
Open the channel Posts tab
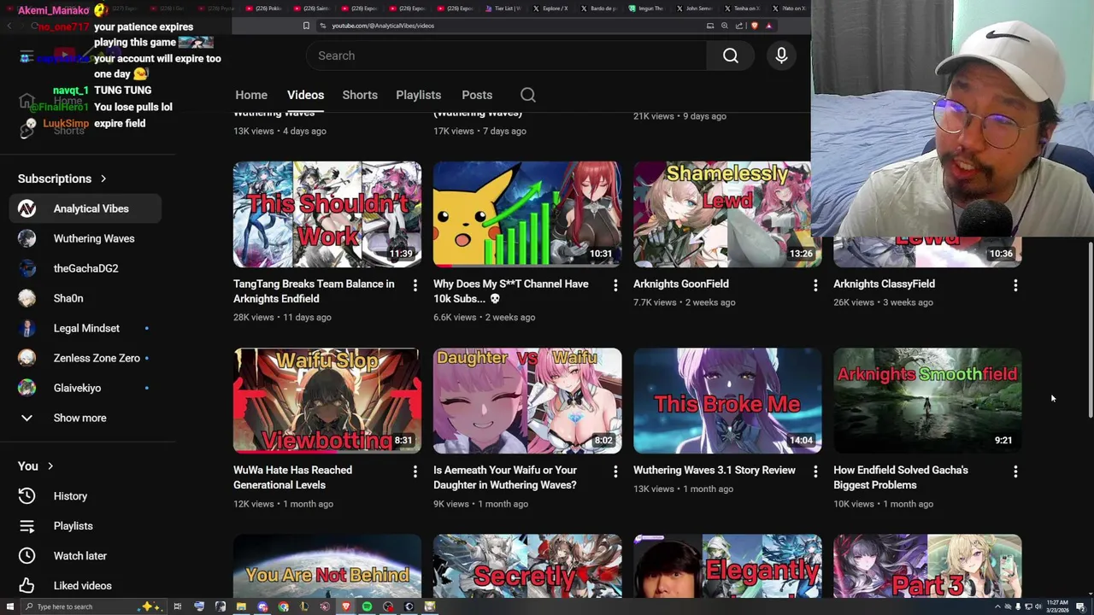[477, 95]
